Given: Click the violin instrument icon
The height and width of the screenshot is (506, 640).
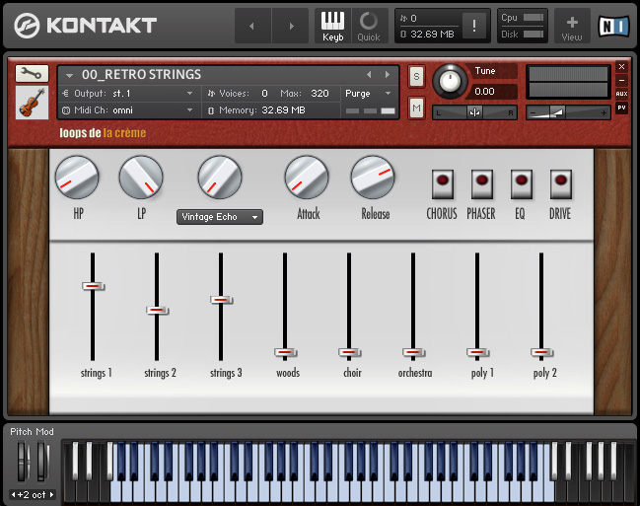Looking at the screenshot, I should click(x=32, y=103).
